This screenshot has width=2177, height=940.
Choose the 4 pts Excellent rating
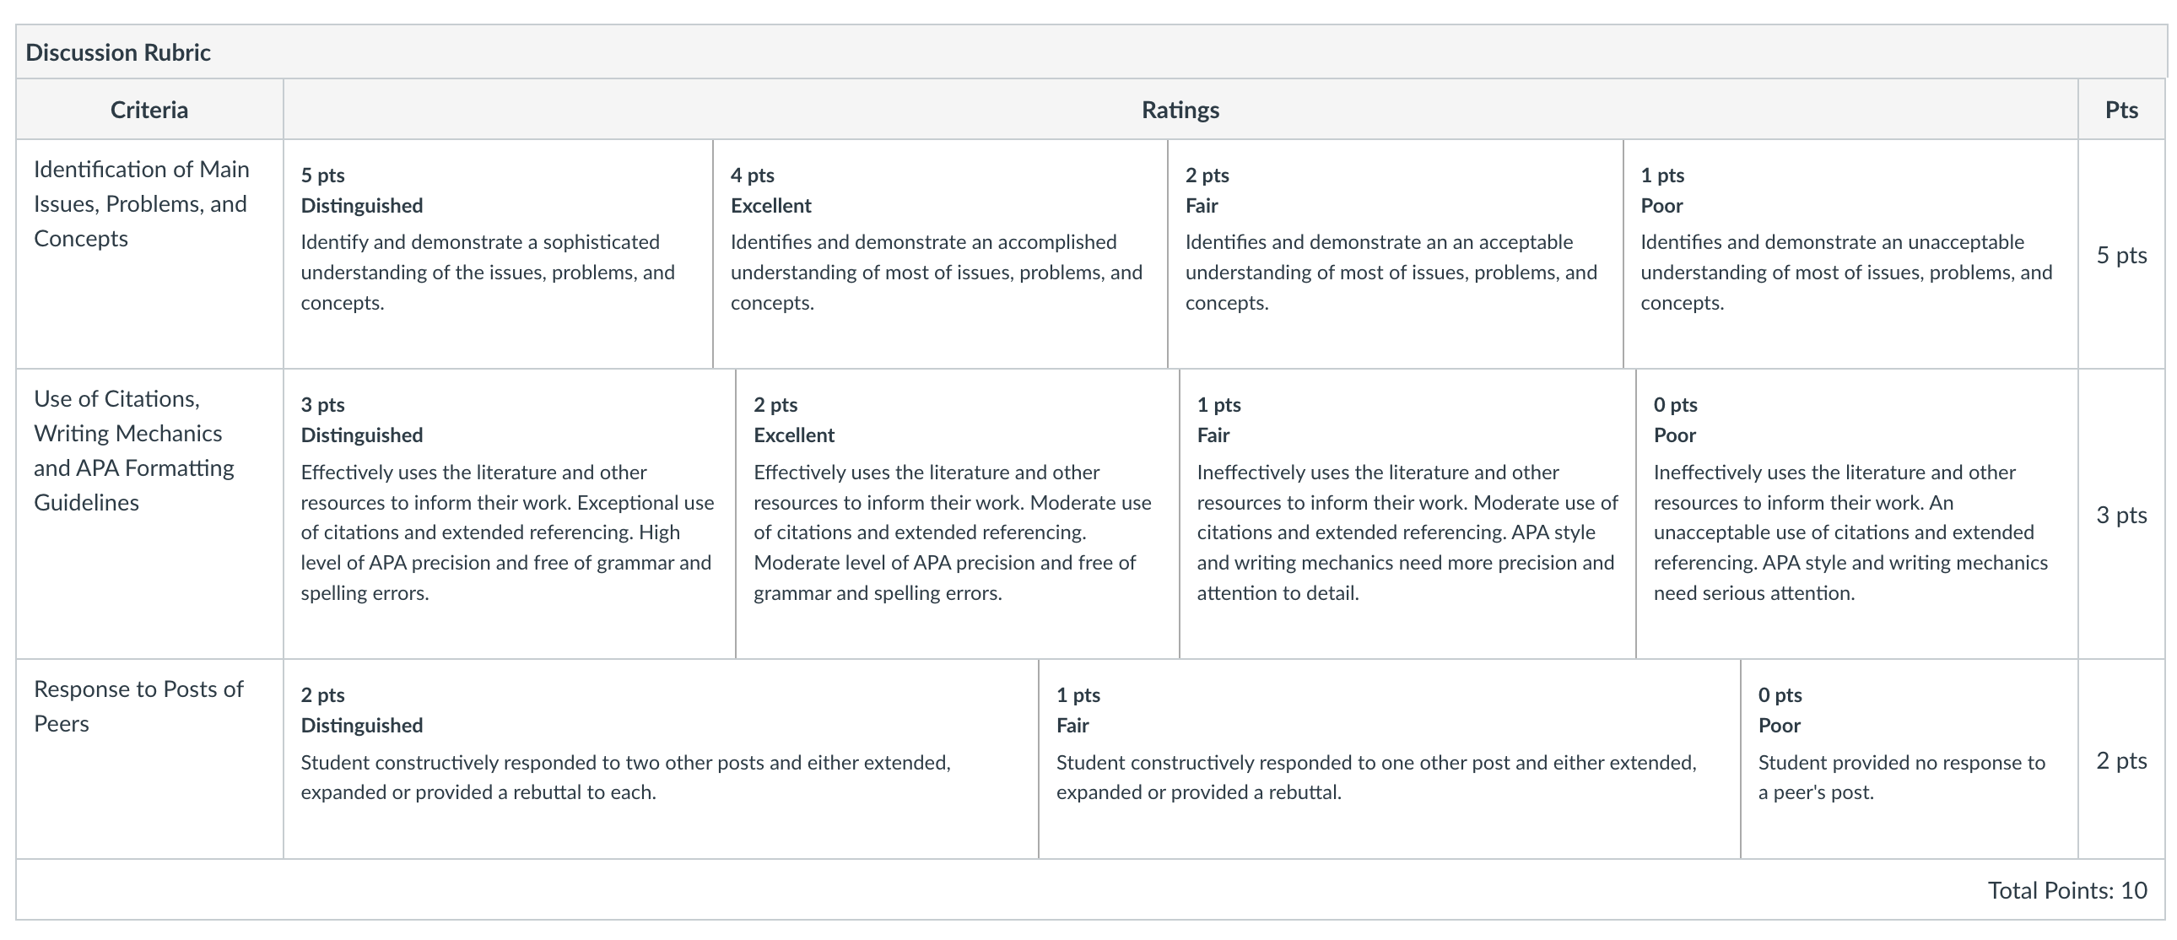click(941, 254)
